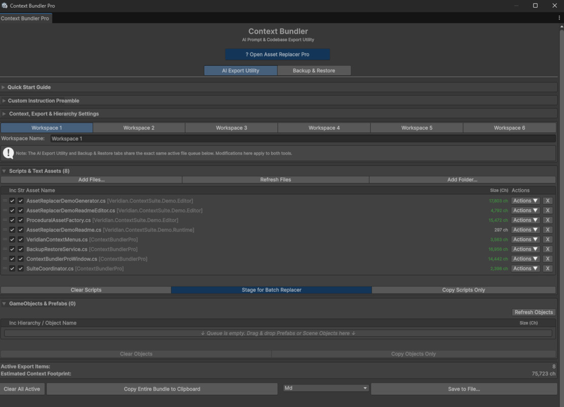This screenshot has width=564, height=407.
Task: Toggle Include checkbox for AssetReplacerDemoReadmeEditor.cs
Action: 12,210
